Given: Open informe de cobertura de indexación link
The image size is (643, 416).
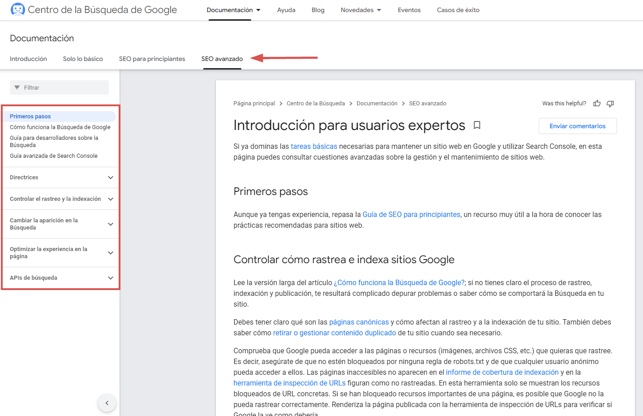Looking at the screenshot, I should tap(502, 372).
